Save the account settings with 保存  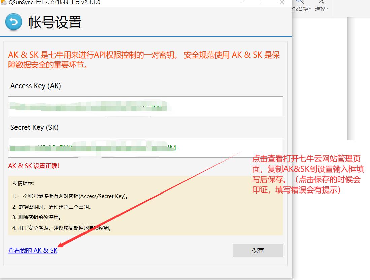[x=258, y=250]
